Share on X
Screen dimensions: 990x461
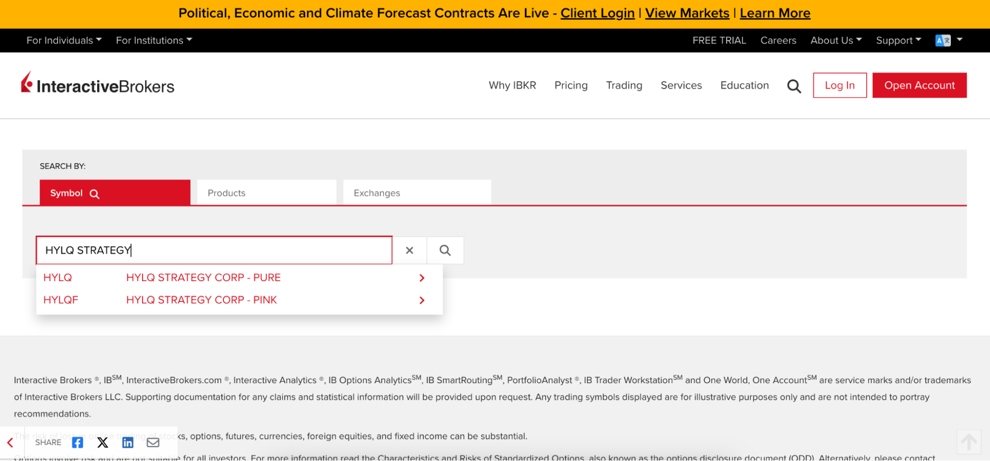(x=103, y=442)
